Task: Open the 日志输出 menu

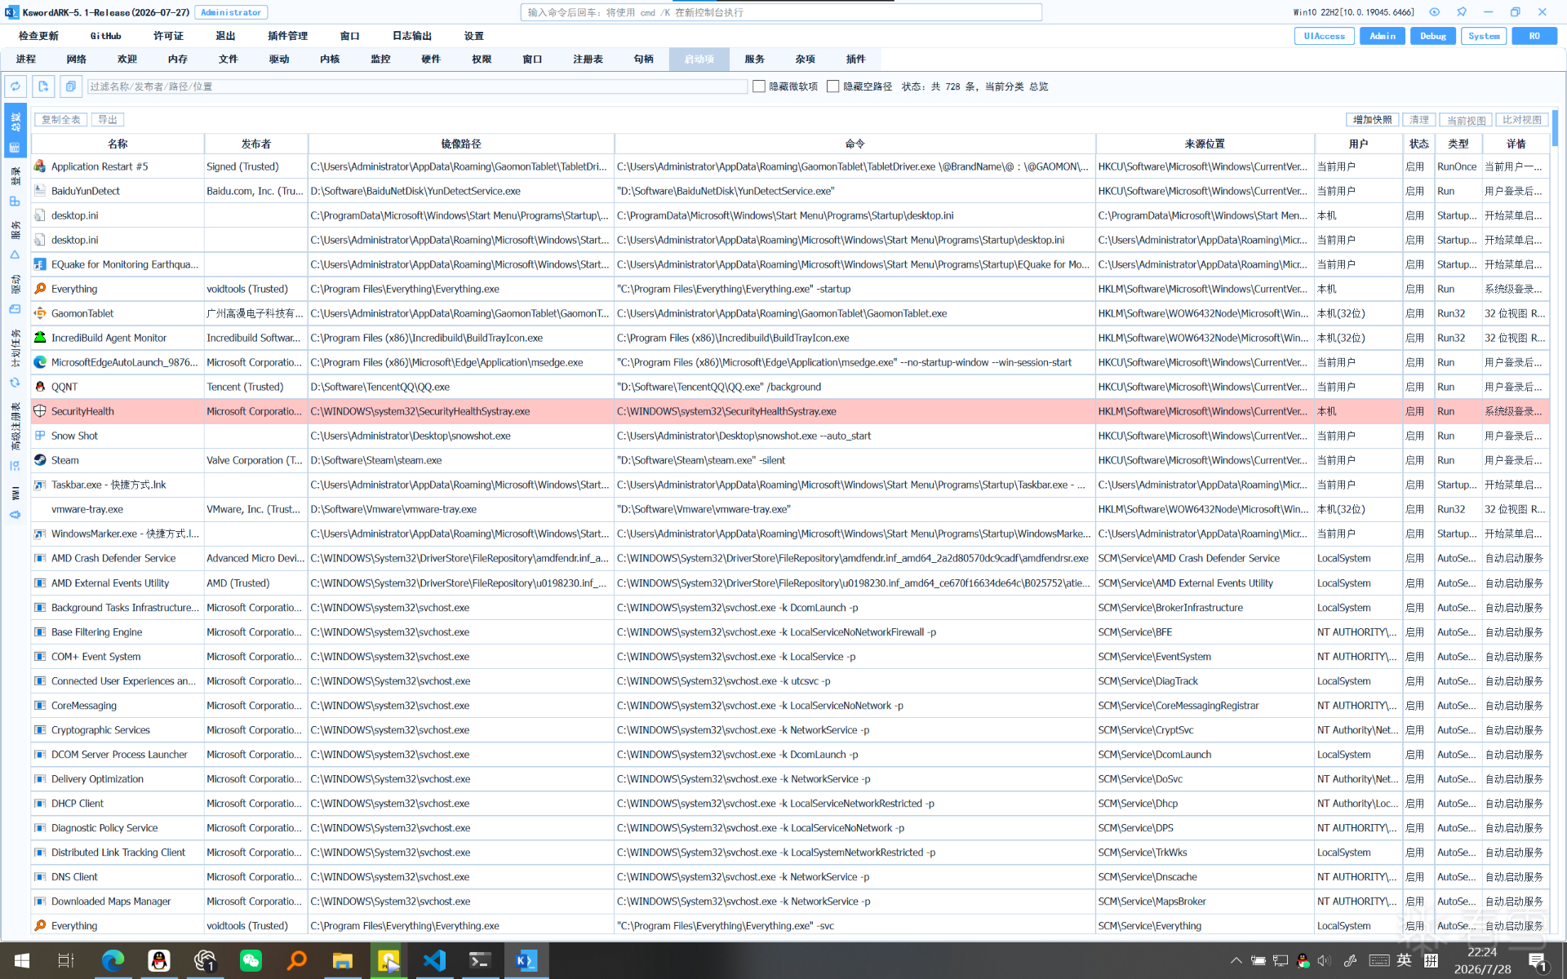Action: click(411, 36)
